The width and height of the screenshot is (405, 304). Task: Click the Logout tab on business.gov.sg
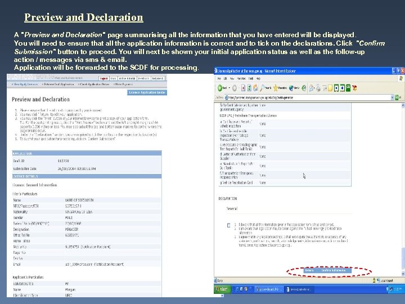(x=104, y=78)
